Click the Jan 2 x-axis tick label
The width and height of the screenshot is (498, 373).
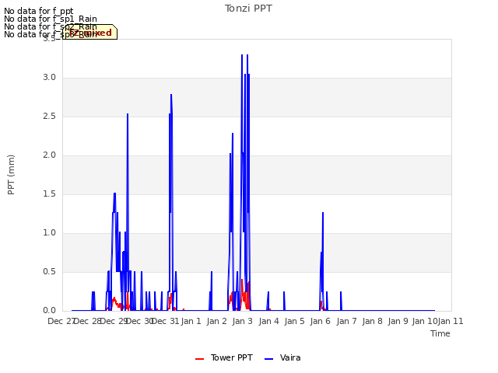point(216,321)
